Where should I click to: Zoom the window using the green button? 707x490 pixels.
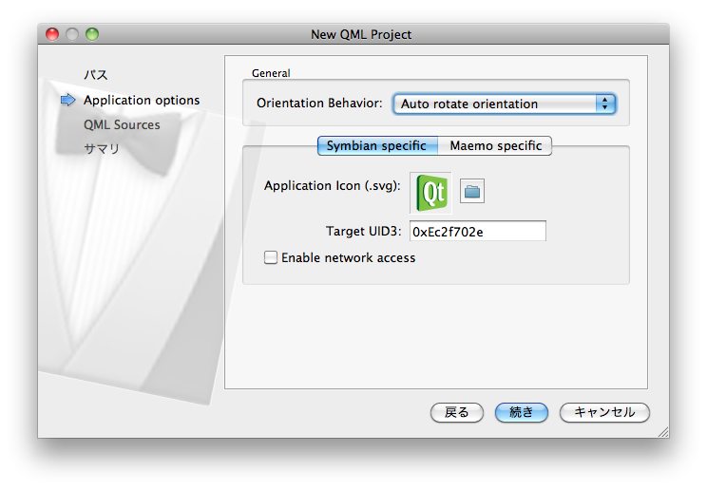coord(92,34)
